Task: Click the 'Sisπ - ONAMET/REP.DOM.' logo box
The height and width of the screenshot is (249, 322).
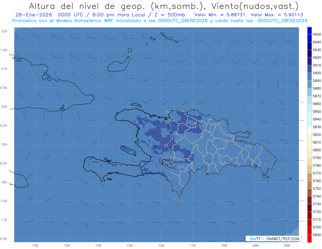Action: (x=273, y=239)
